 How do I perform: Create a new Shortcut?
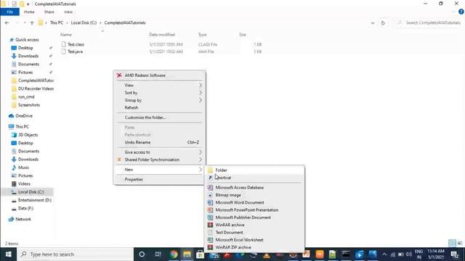(x=254, y=178)
